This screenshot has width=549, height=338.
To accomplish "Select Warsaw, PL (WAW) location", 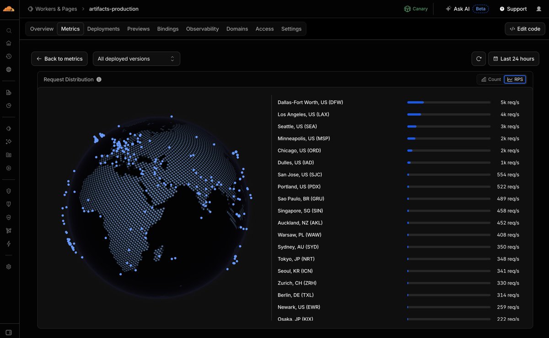I will [300, 235].
